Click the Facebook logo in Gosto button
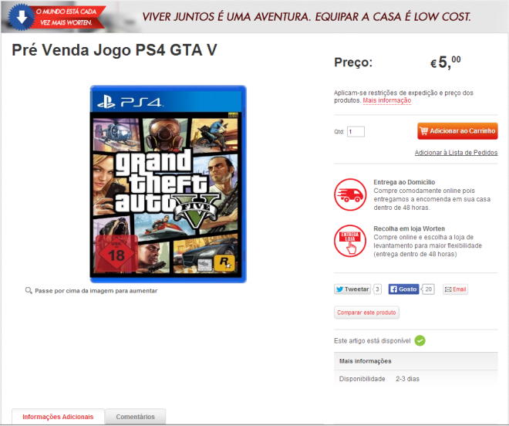Screen dimensions: 509x426 coord(393,289)
